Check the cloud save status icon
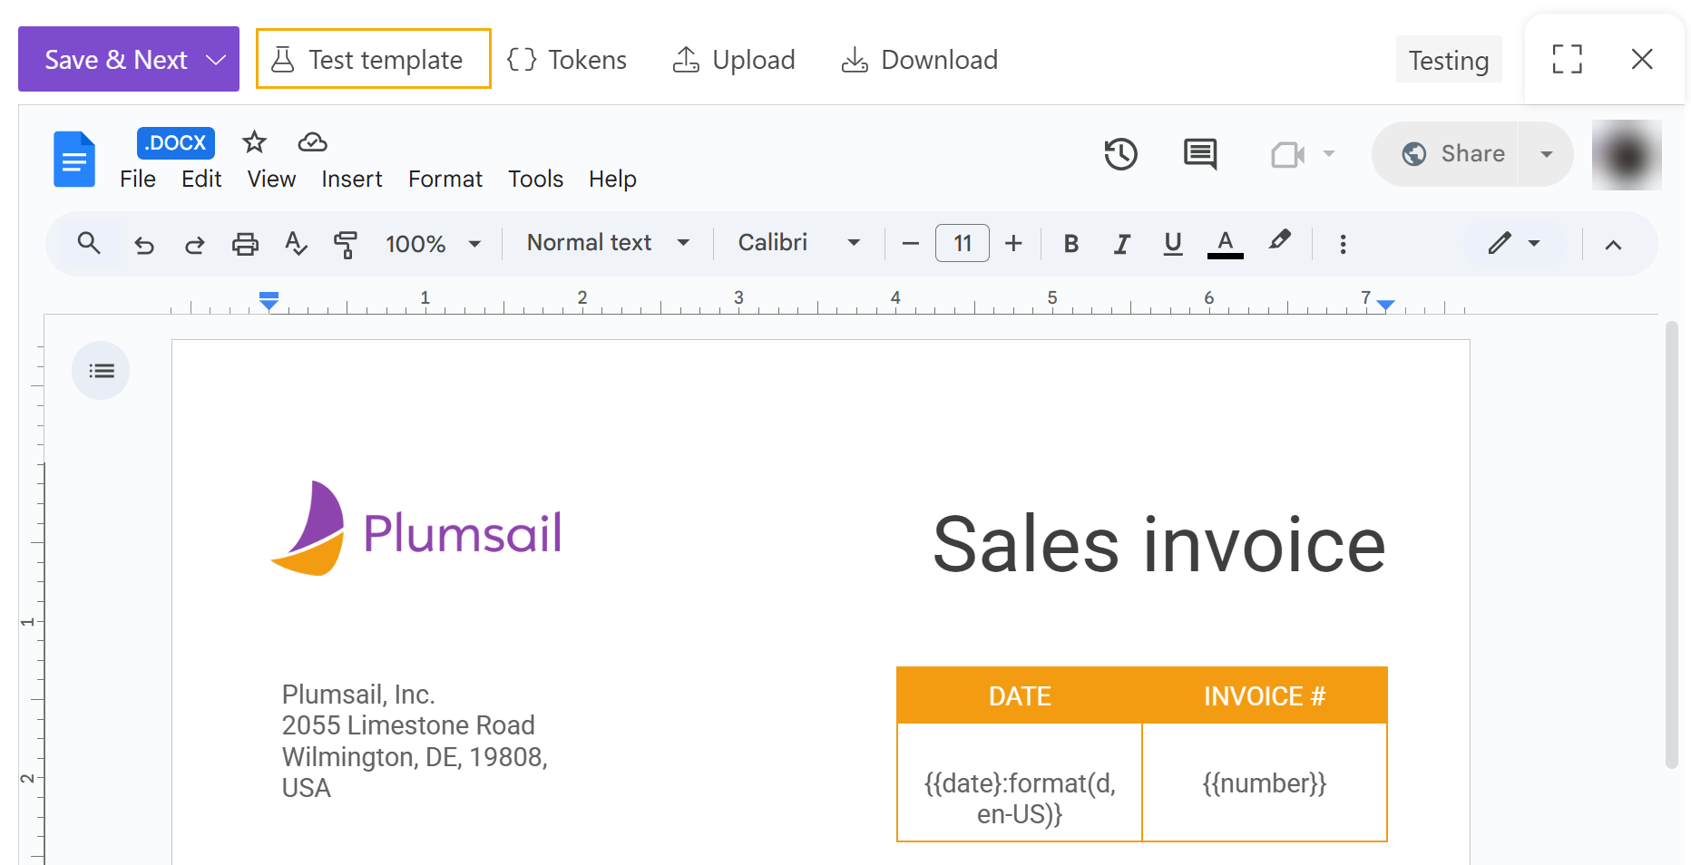Image resolution: width=1691 pixels, height=865 pixels. click(x=312, y=142)
